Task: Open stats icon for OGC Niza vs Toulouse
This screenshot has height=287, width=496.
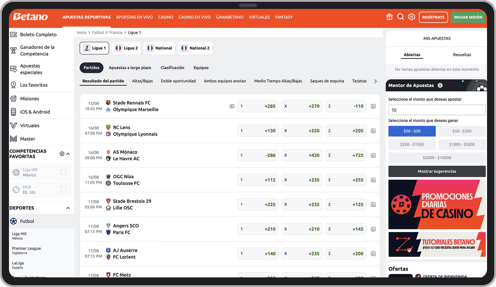Action: (x=373, y=180)
